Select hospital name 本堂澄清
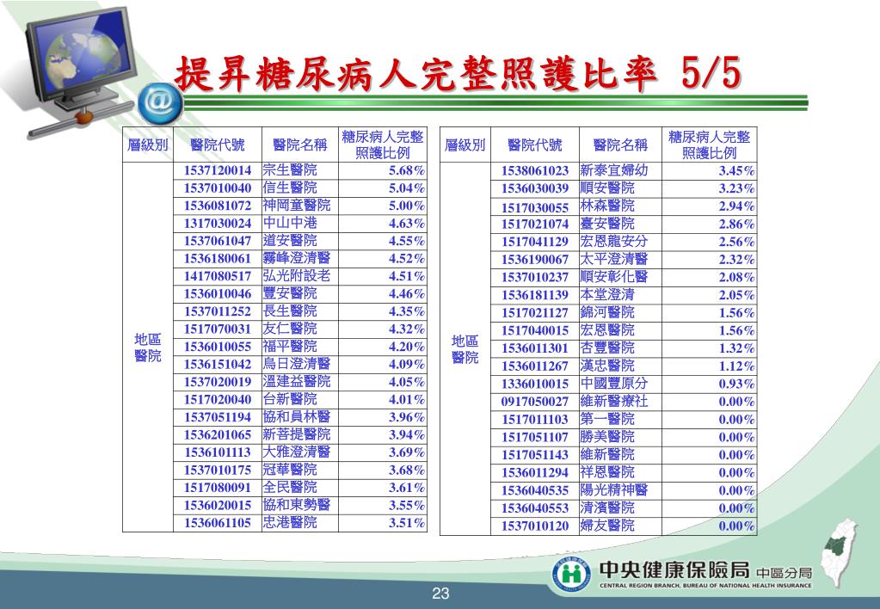This screenshot has width=880, height=609. 607,295
